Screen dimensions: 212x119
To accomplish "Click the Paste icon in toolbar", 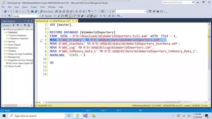I will coord(84,12).
